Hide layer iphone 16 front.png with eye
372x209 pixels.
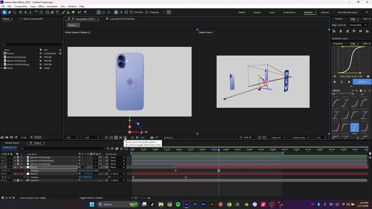tap(2, 157)
